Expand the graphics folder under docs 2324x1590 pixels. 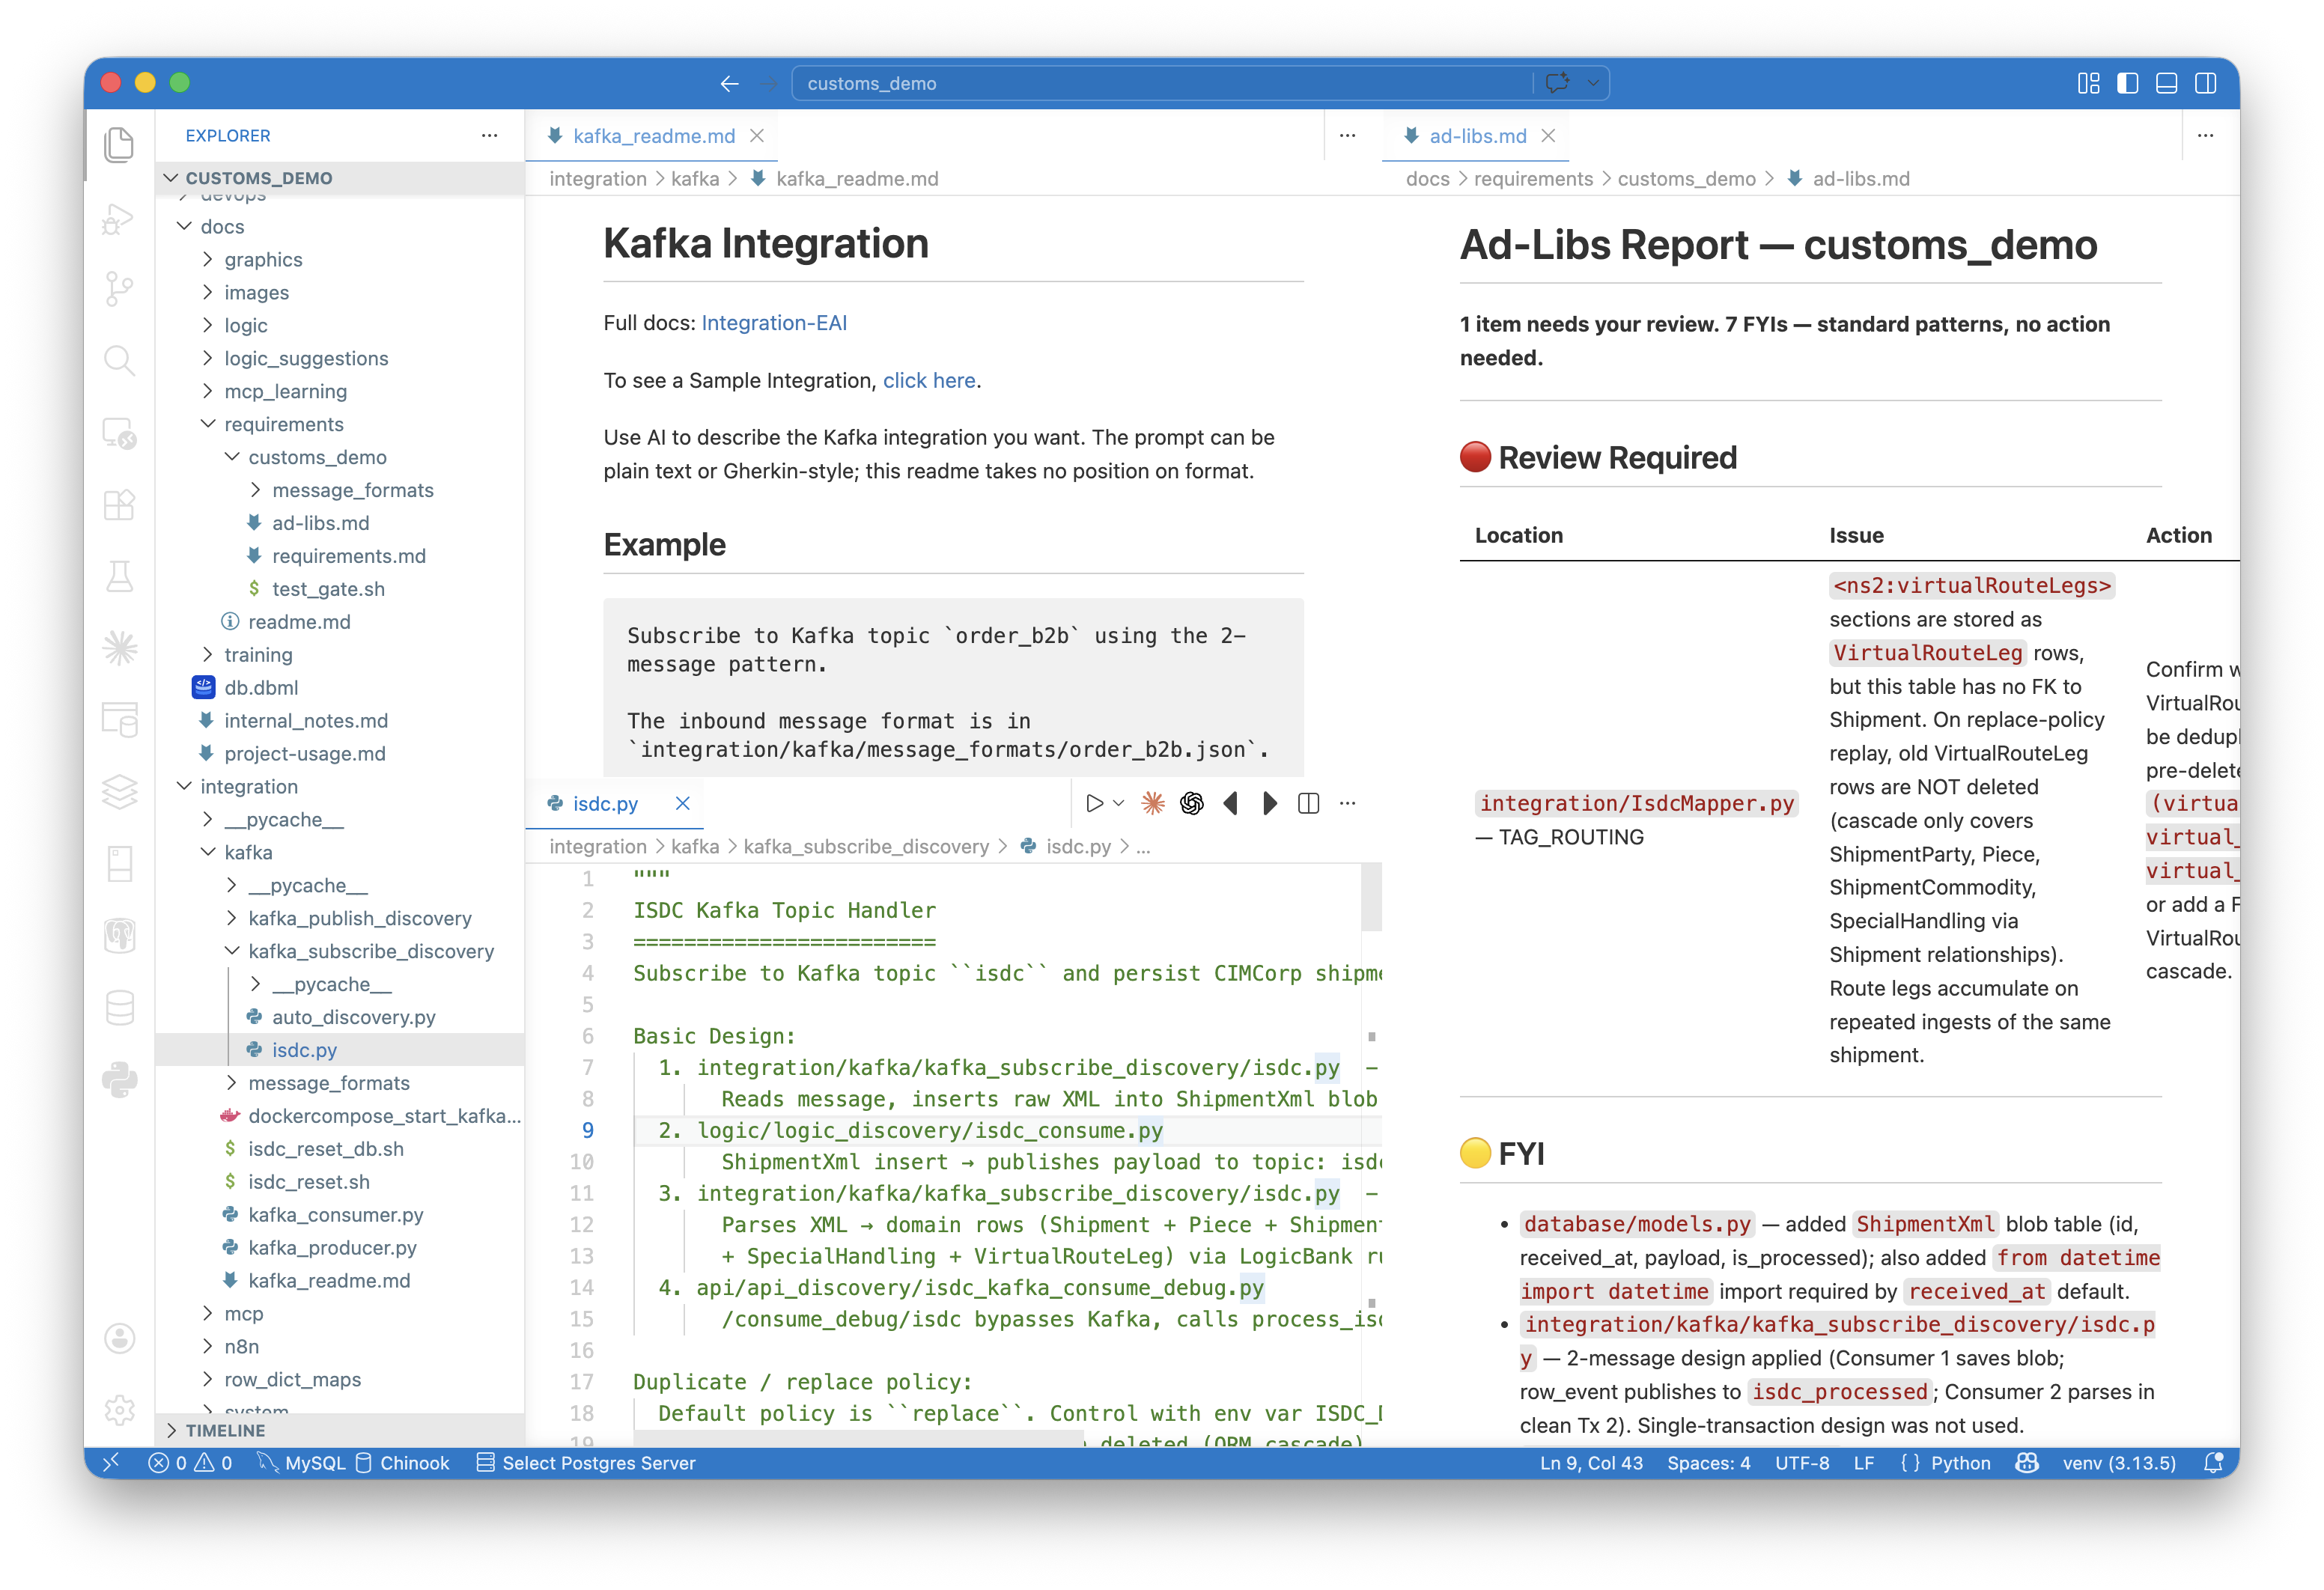263,259
